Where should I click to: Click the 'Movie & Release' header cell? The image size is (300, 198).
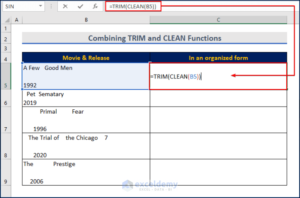tap(86, 57)
